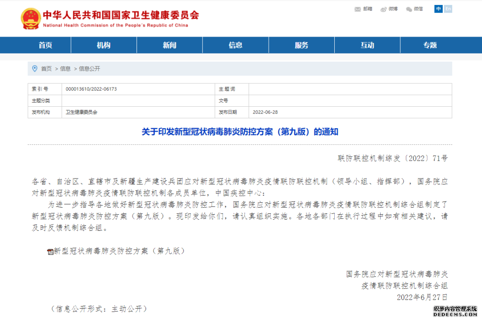The image size is (482, 321).
Task: Open the 专题 navigation tab
Action: coord(430,45)
